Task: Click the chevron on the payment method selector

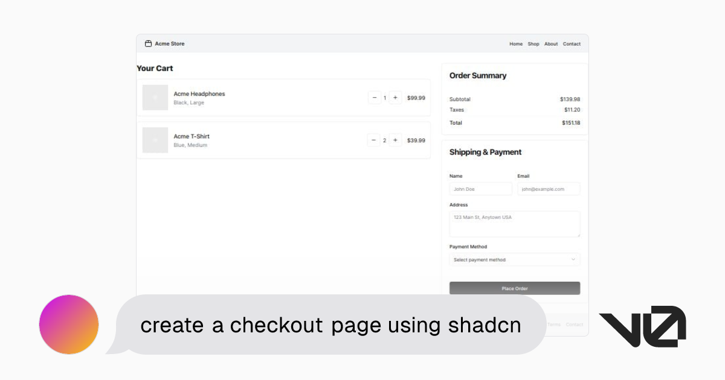Action: coord(573,259)
